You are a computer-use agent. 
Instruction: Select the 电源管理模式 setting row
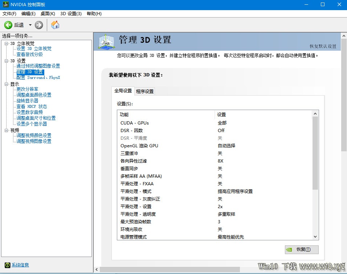pyautogui.click(x=215, y=237)
